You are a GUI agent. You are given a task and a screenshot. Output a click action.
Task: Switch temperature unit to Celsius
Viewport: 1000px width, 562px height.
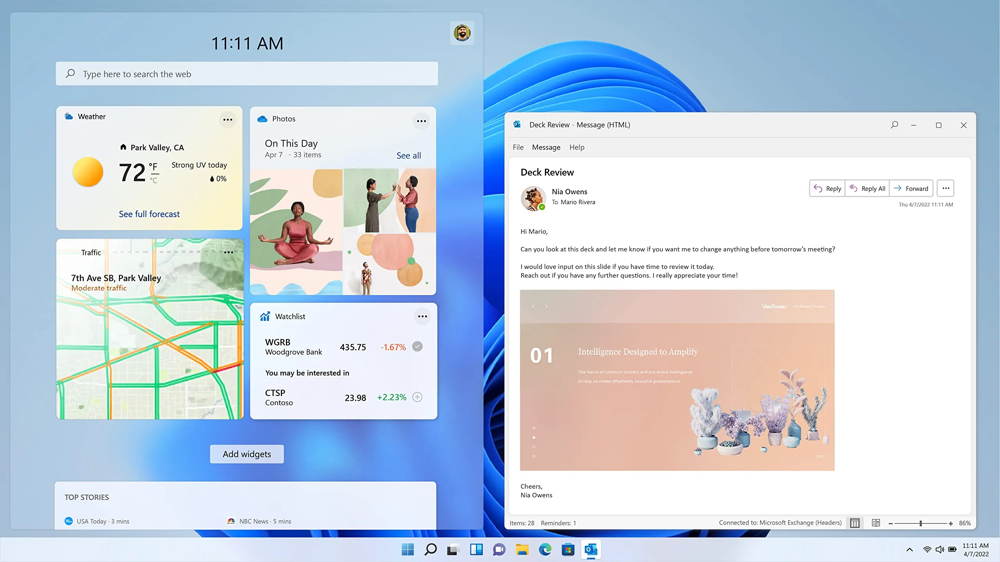[154, 180]
